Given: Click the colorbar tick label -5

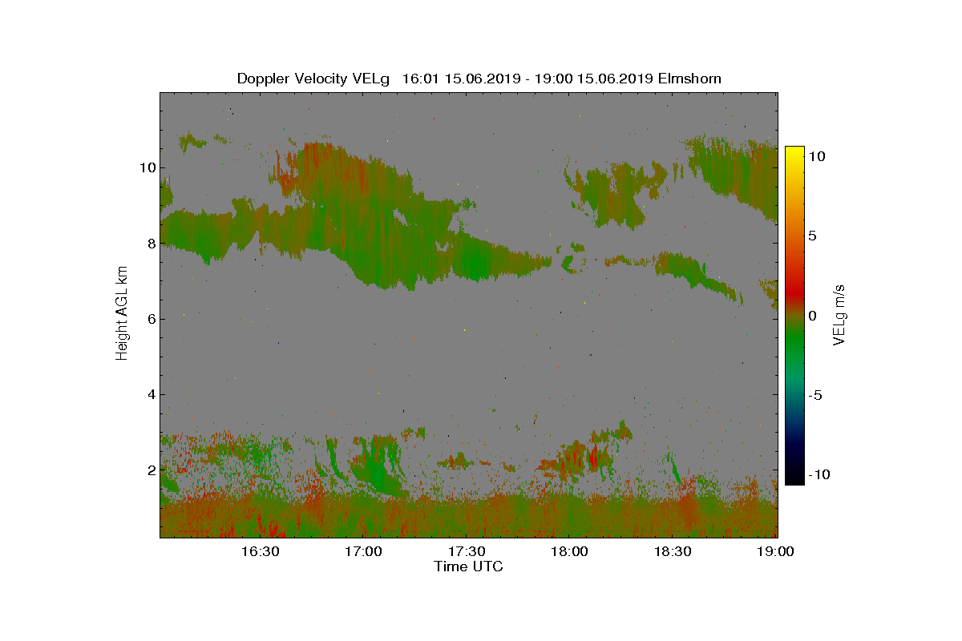Looking at the screenshot, I should (814, 395).
